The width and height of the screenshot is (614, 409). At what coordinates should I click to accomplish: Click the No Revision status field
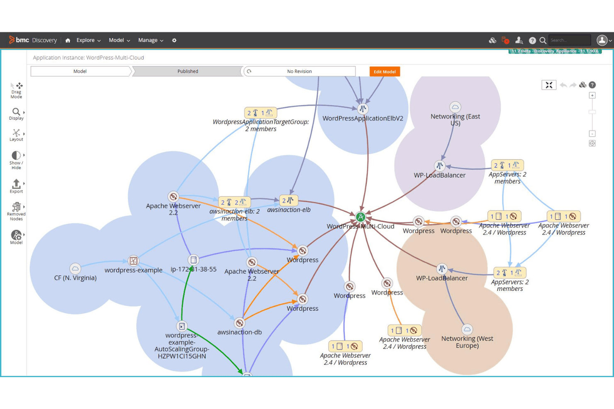[299, 71]
